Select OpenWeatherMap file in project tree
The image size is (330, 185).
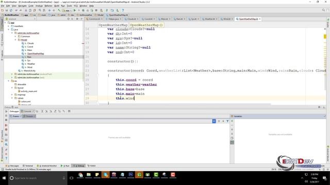point(36,53)
